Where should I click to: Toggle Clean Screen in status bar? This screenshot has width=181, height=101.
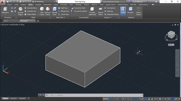pos(176,99)
